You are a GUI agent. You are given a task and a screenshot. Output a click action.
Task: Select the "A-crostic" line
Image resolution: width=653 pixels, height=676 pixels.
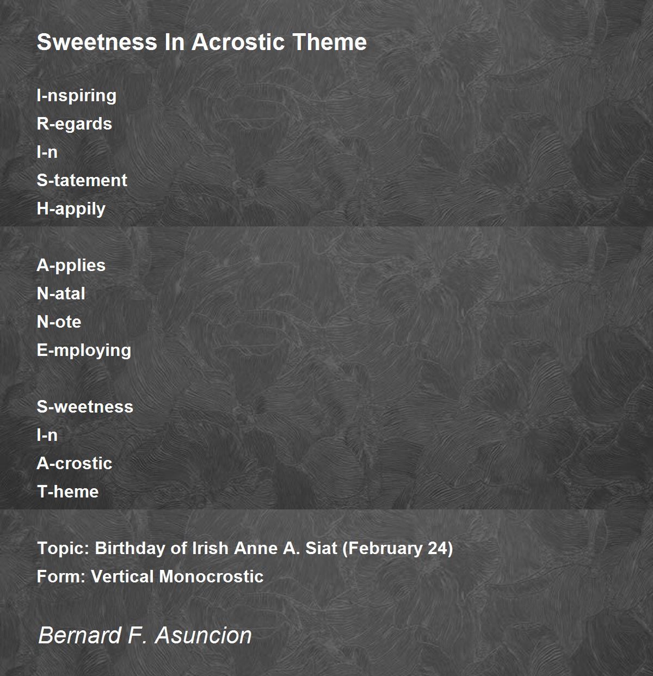point(75,463)
